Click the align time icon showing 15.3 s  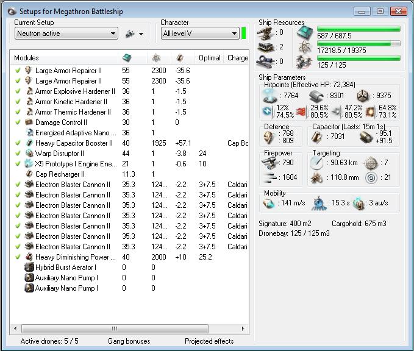click(x=319, y=203)
